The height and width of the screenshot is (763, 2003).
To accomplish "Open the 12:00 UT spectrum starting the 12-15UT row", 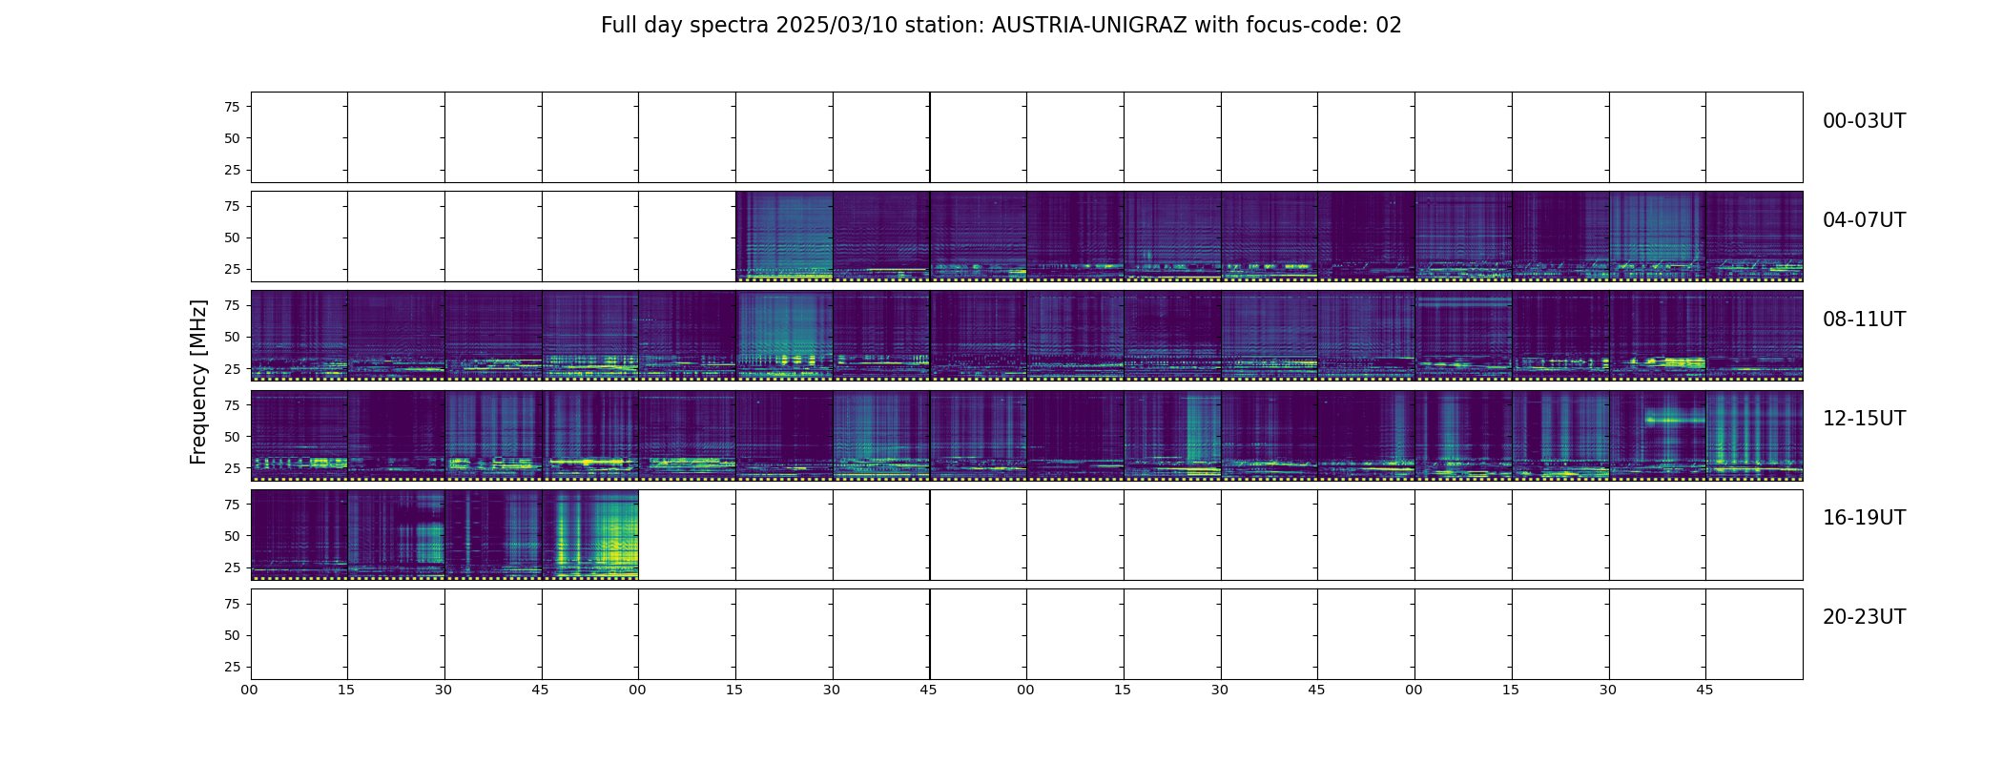I will tap(299, 435).
